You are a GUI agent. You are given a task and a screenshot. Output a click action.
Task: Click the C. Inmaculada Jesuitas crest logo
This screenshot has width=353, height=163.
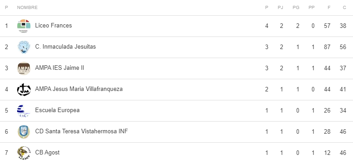pyautogui.click(x=23, y=47)
